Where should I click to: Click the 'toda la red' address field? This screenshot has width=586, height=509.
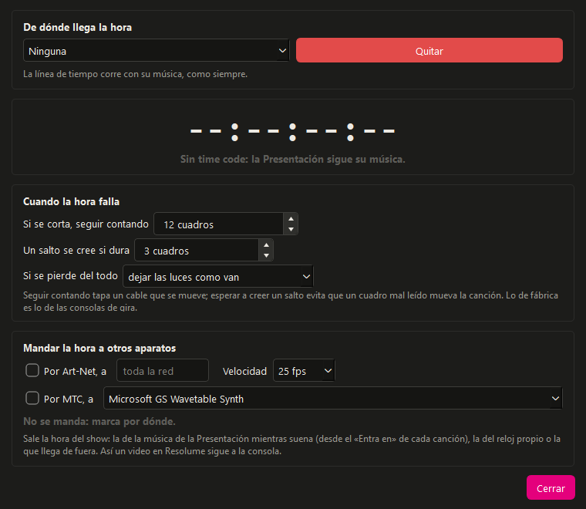click(163, 370)
